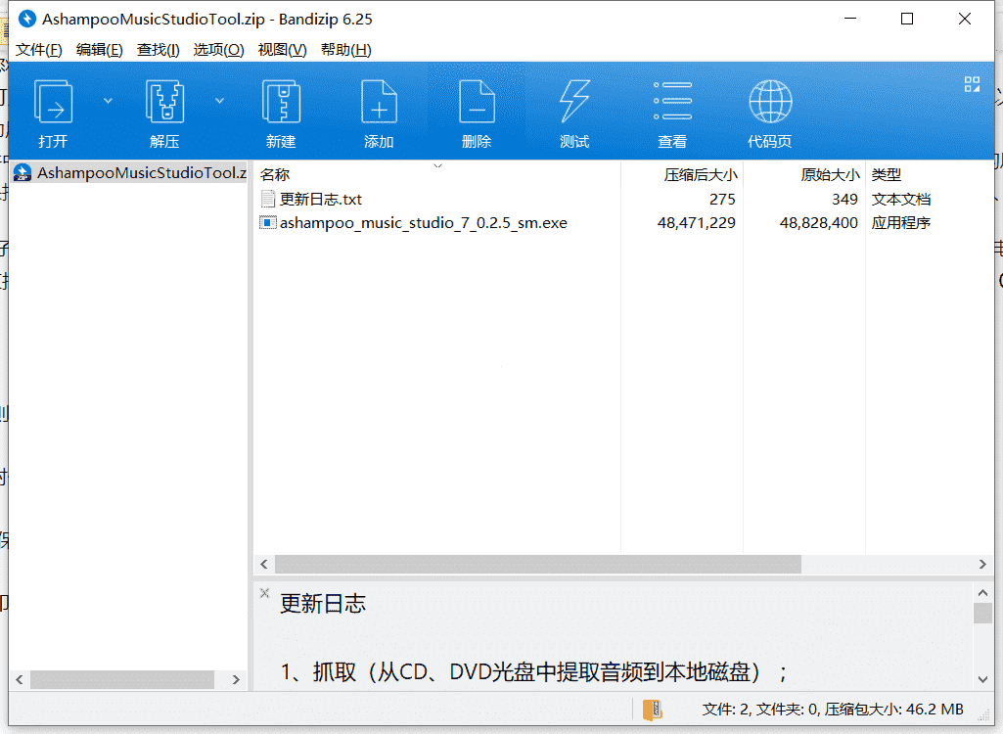Close the Bandizip window

click(x=965, y=19)
